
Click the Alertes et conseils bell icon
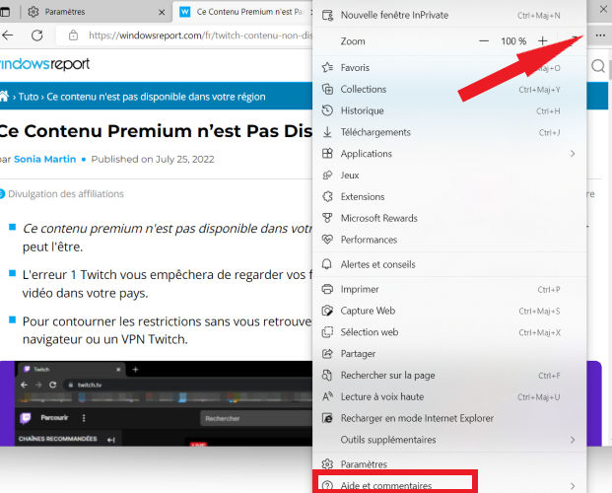326,264
